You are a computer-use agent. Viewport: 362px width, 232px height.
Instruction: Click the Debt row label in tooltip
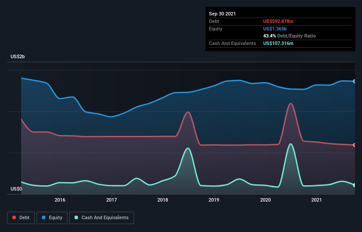214,21
